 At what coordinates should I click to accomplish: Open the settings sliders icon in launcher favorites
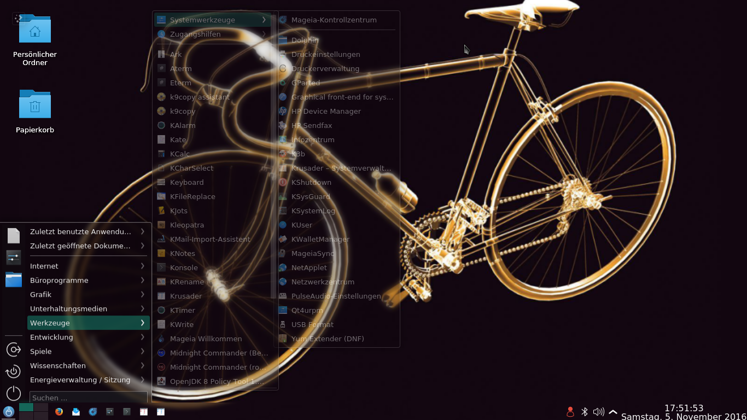coord(14,257)
